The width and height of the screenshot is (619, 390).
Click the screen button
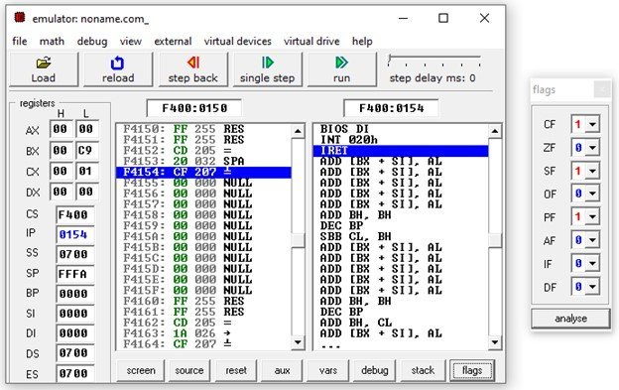pyautogui.click(x=141, y=371)
